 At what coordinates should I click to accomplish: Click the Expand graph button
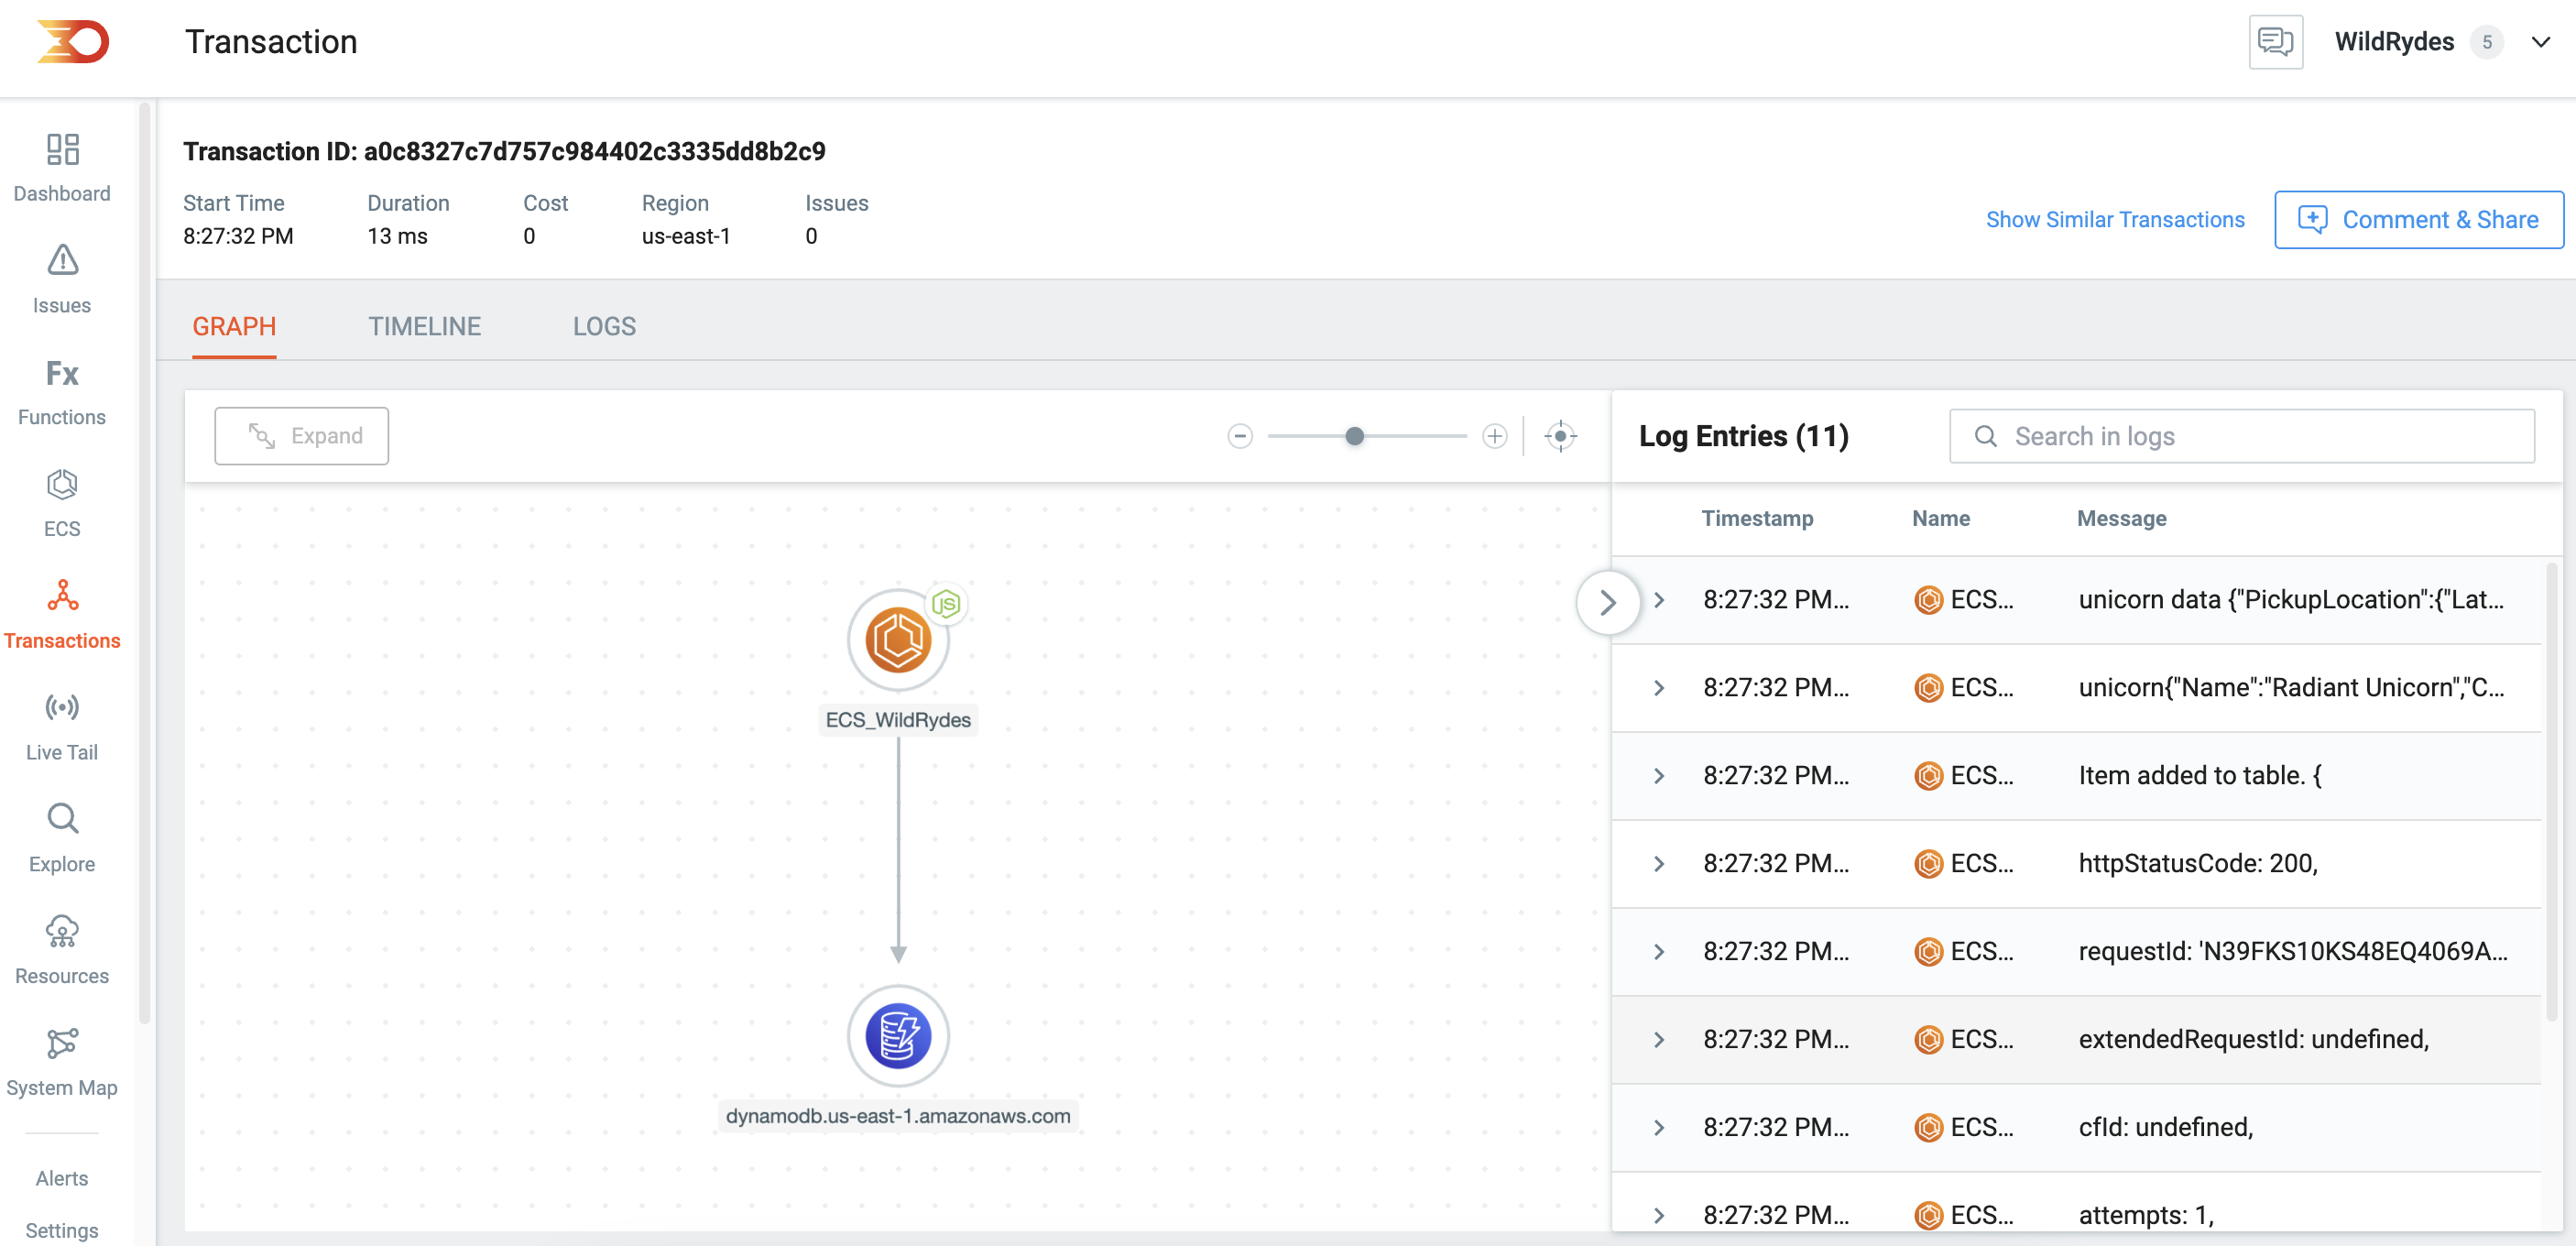[x=302, y=436]
